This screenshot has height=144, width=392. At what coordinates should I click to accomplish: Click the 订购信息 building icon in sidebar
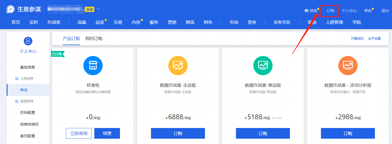click(x=17, y=79)
